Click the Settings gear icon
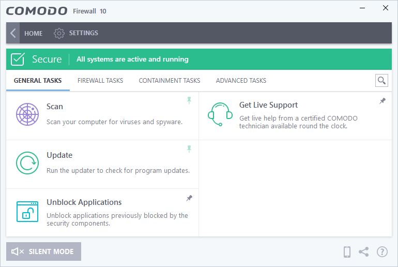 pos(59,33)
